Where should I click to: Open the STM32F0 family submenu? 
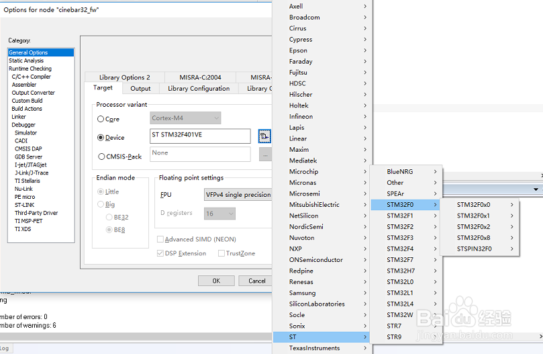pos(407,205)
